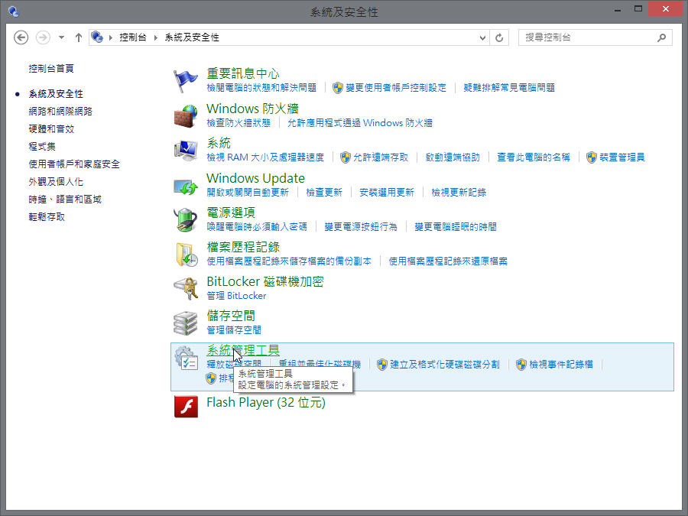This screenshot has width=688, height=516.
Task: Refresh the Control Panel view
Action: [x=499, y=37]
